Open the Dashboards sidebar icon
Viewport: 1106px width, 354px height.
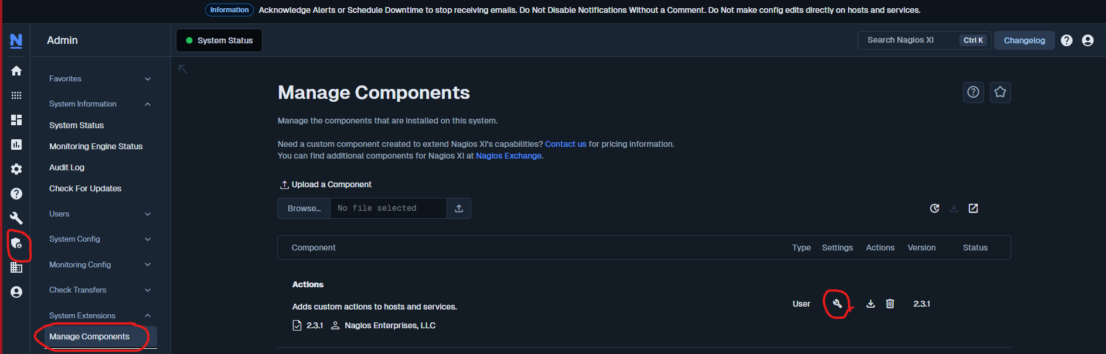pyautogui.click(x=16, y=120)
